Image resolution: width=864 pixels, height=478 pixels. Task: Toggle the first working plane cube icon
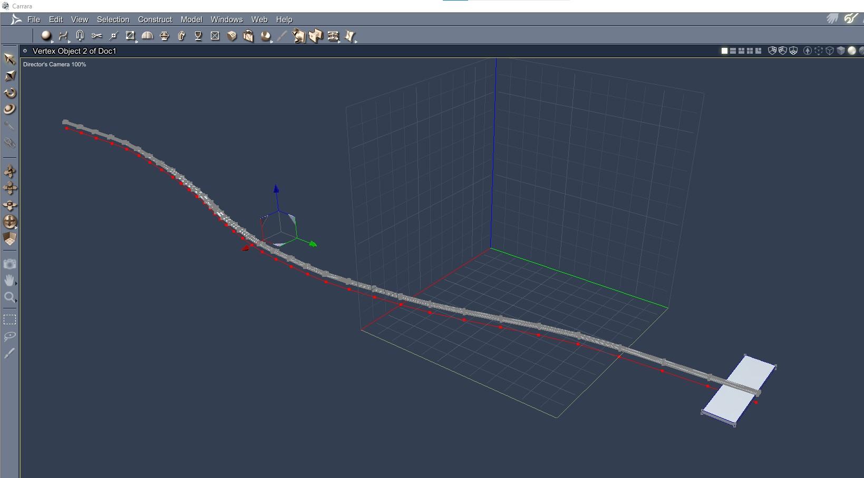(x=772, y=51)
